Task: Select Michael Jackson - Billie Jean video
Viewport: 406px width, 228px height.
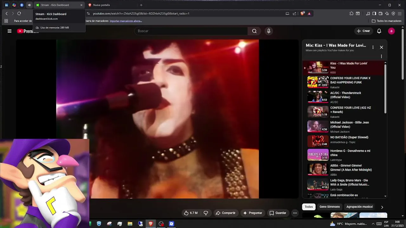Action: pyautogui.click(x=343, y=127)
